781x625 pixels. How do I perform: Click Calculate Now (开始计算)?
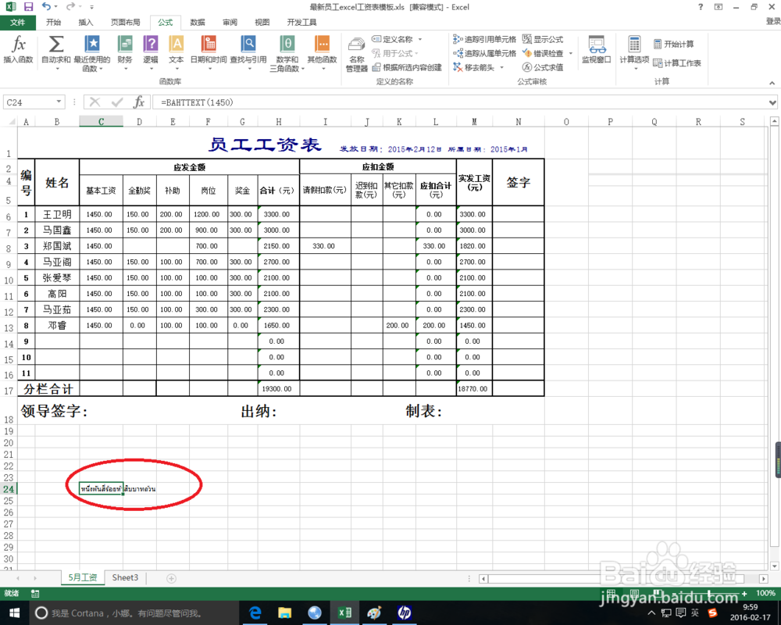tap(673, 44)
